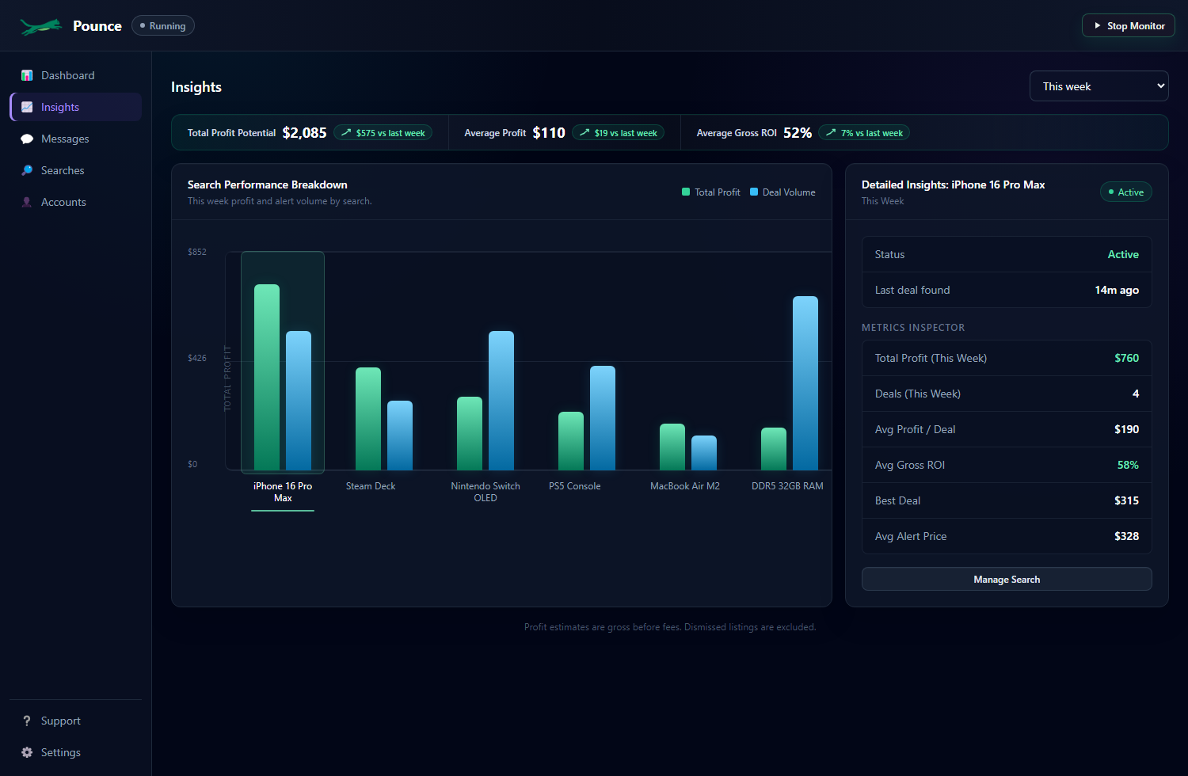Click the Messages speech bubble icon
1188x776 pixels.
pyautogui.click(x=27, y=139)
